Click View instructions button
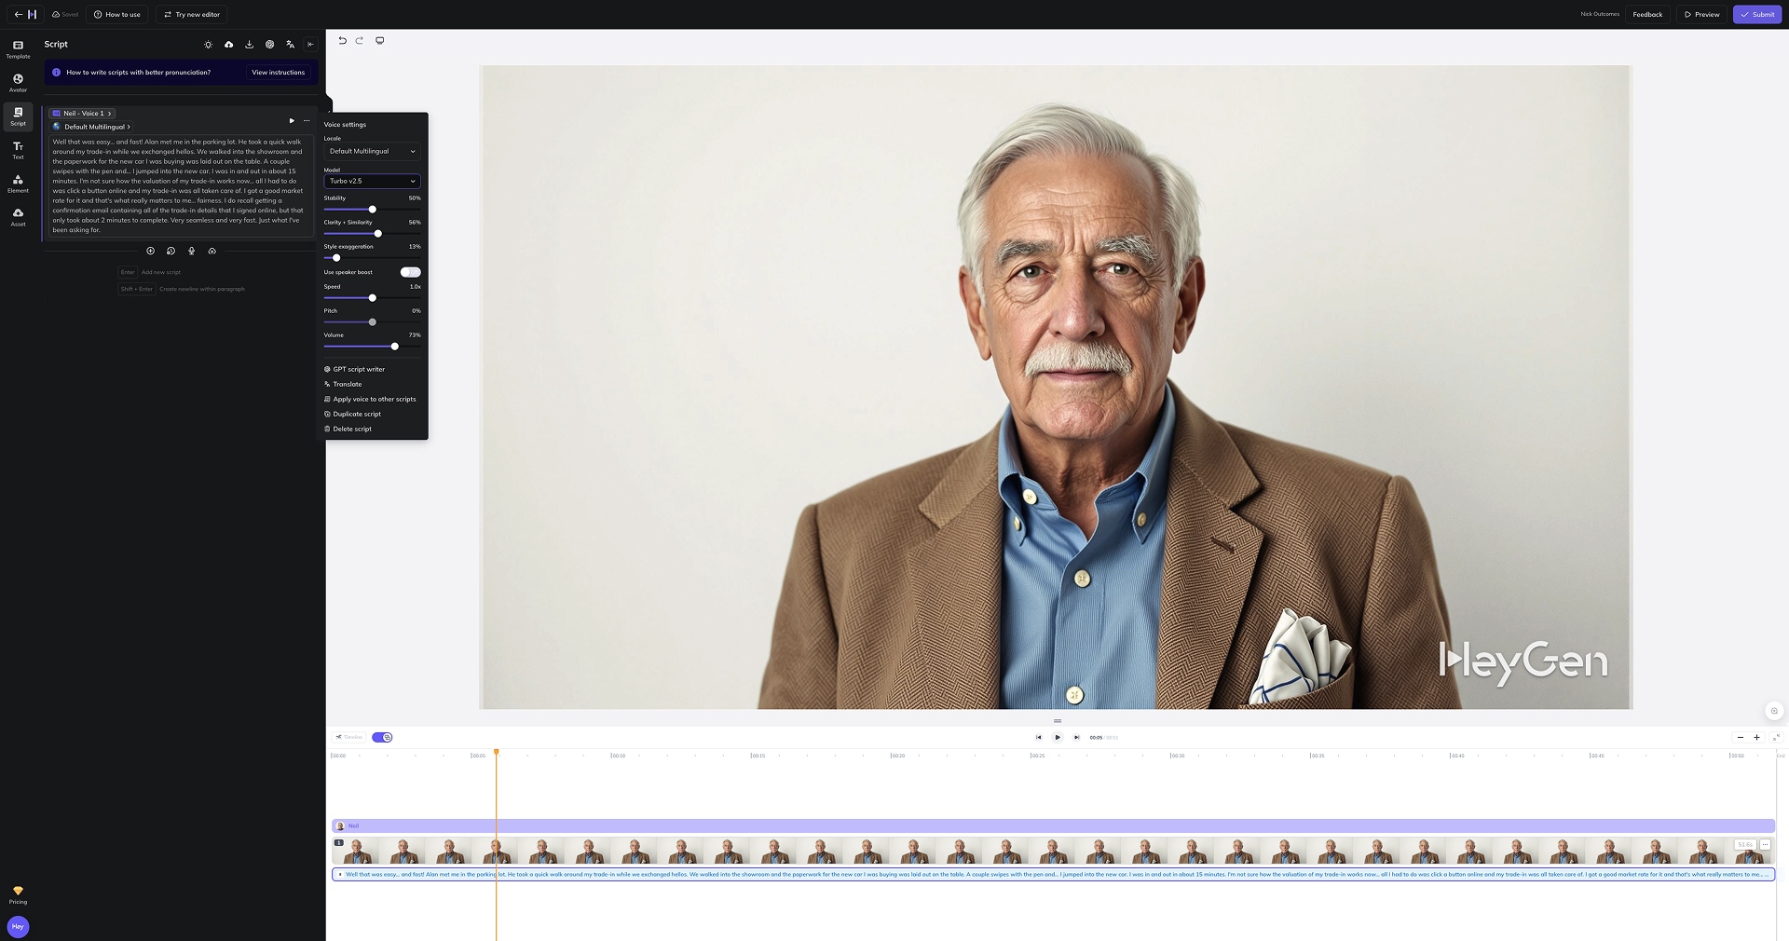This screenshot has height=941, width=1789. point(278,72)
